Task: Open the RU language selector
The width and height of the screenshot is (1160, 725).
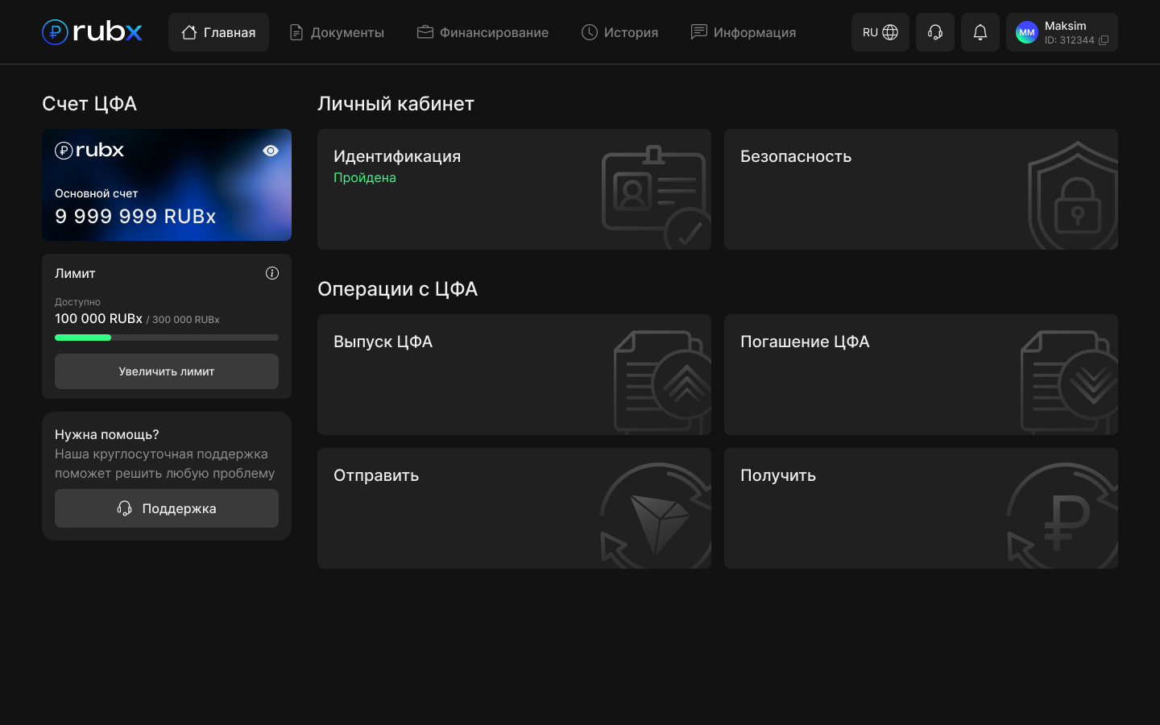Action: 880,32
